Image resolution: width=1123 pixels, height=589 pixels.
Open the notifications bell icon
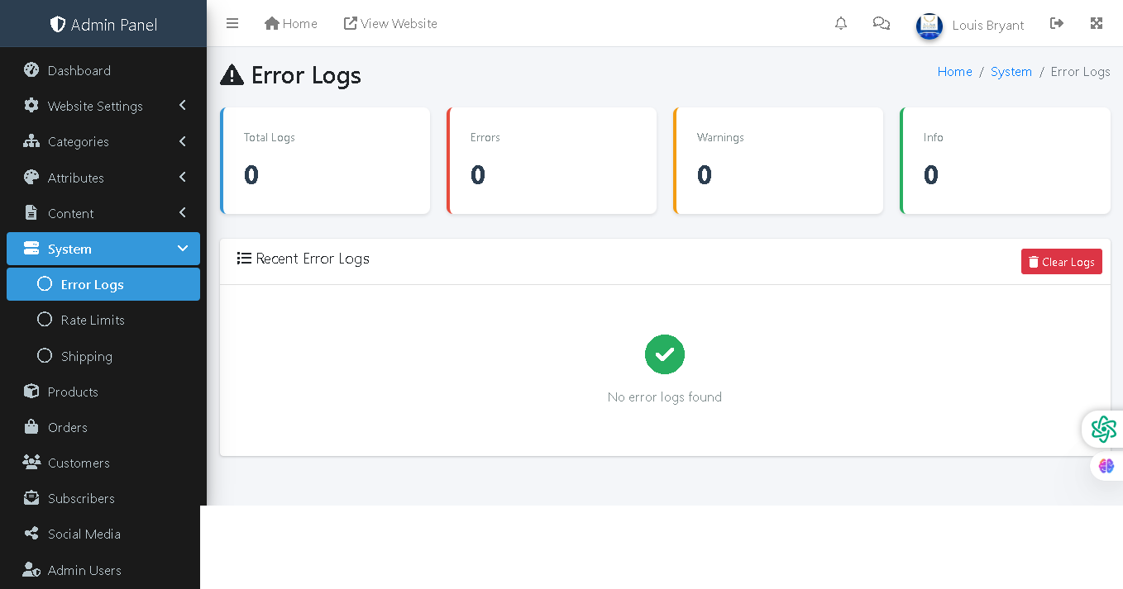(841, 23)
